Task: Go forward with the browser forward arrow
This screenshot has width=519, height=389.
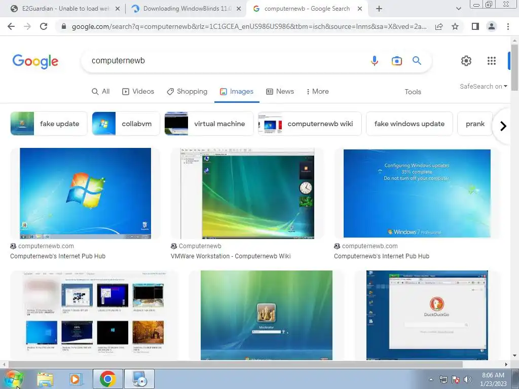Action: (x=27, y=26)
